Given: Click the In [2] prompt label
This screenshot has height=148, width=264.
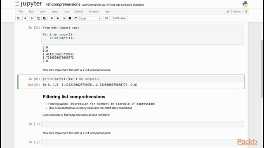Looking at the screenshot, I should pyautogui.click(x=34, y=79).
